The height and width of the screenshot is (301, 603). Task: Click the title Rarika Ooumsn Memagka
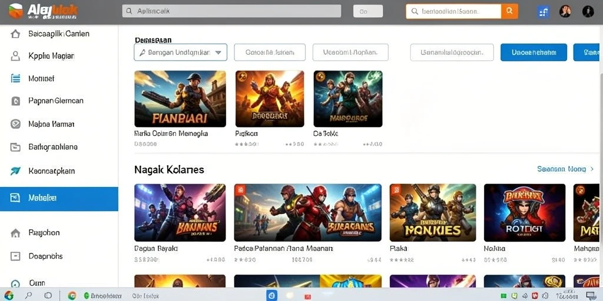(171, 133)
